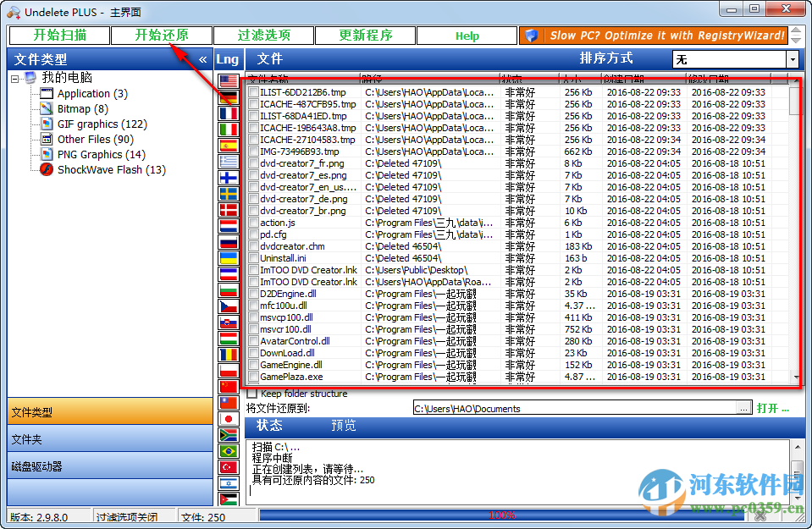Click the ShockWave Flash file type icon

pyautogui.click(x=47, y=169)
